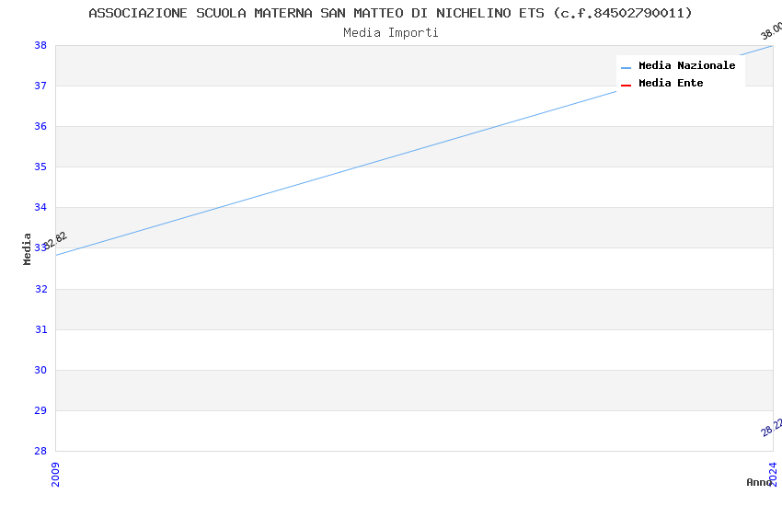Click the chart title with the association name
This screenshot has height=506, width=782.
[390, 13]
